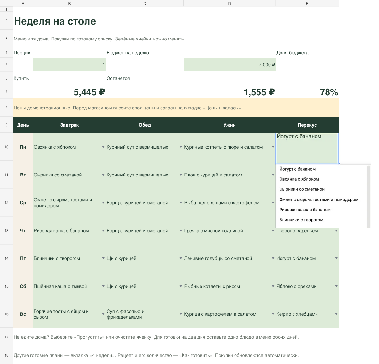This screenshot has width=379, height=364.
Task: Select the Ср day cell
Action: (23, 202)
